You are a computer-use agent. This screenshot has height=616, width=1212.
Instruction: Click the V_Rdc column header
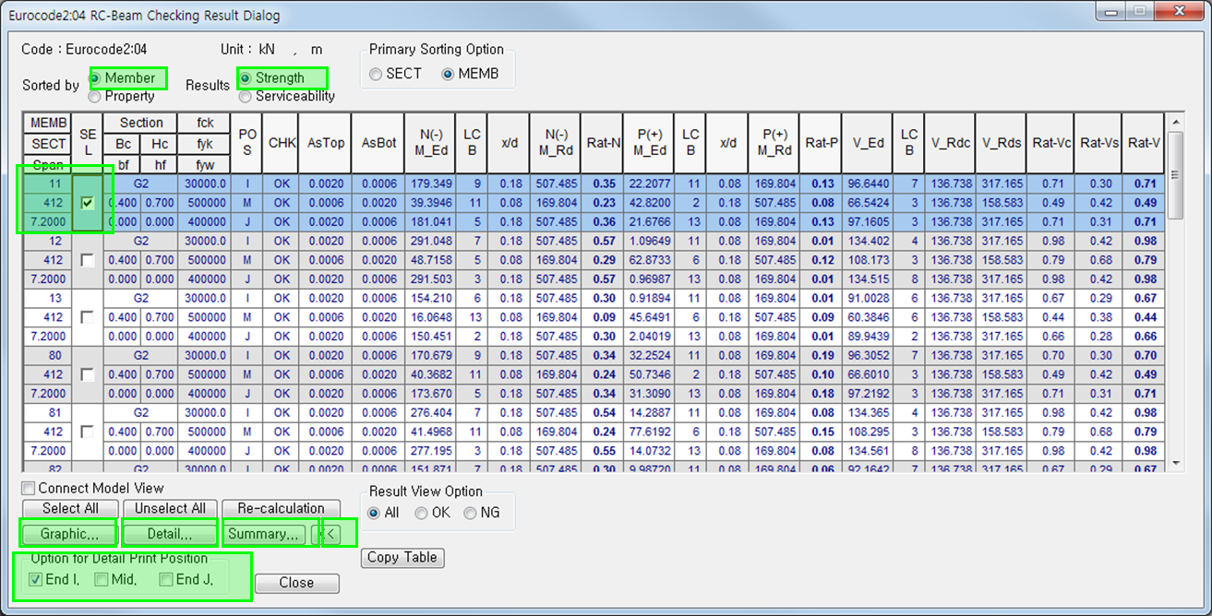tap(951, 143)
